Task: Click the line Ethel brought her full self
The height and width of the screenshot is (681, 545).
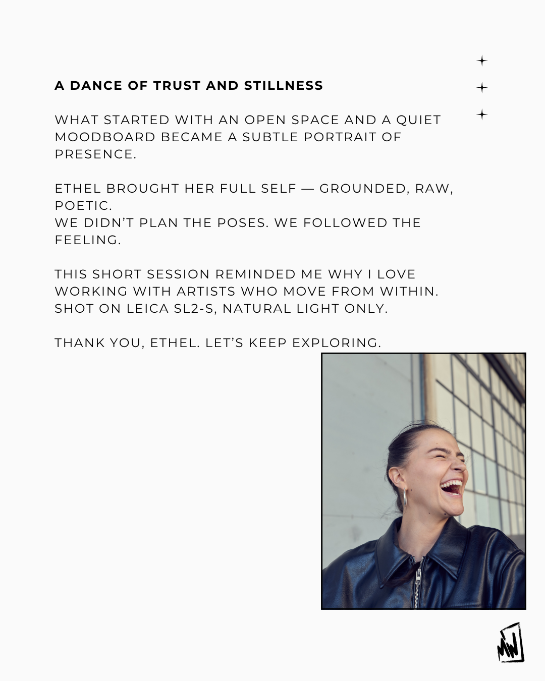Action: (254, 189)
